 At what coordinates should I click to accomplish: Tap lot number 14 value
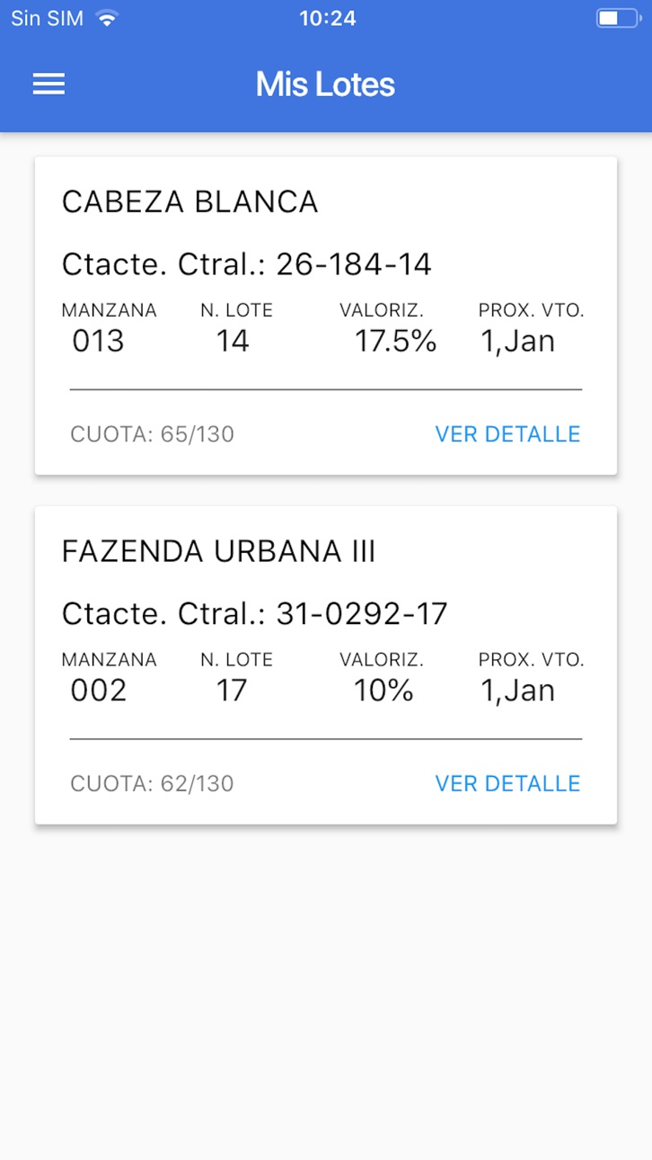[233, 341]
